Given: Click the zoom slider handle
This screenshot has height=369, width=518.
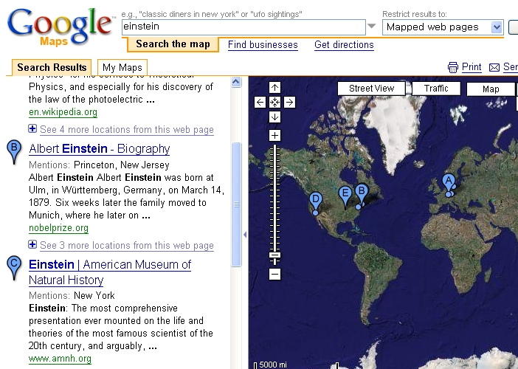Looking at the screenshot, I should coord(274,255).
